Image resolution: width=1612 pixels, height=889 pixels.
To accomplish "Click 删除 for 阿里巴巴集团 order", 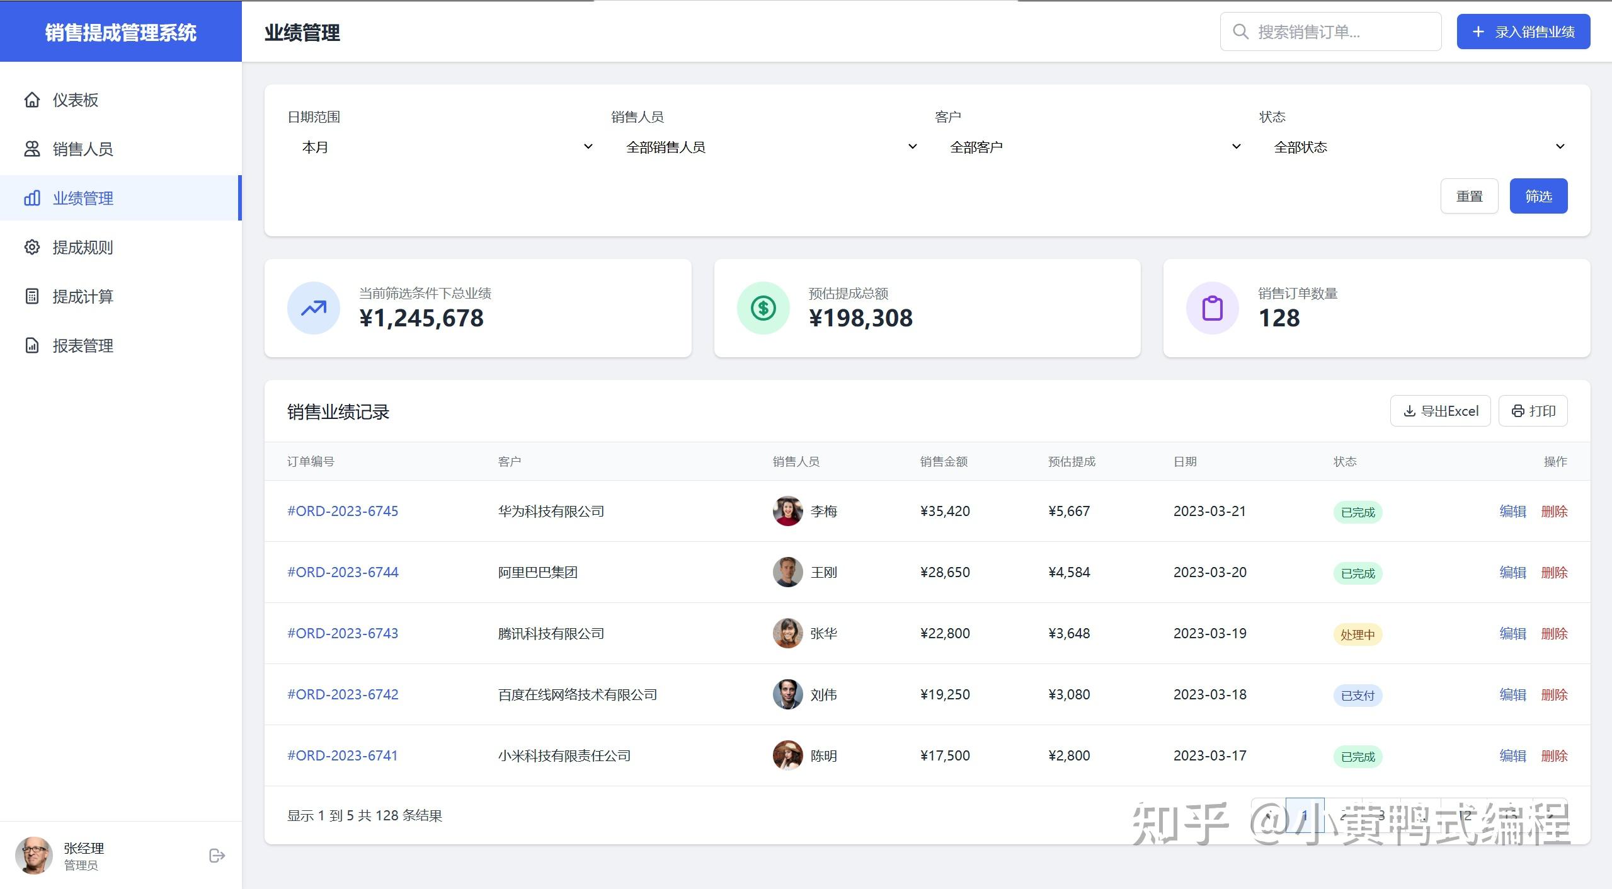I will 1554,572.
